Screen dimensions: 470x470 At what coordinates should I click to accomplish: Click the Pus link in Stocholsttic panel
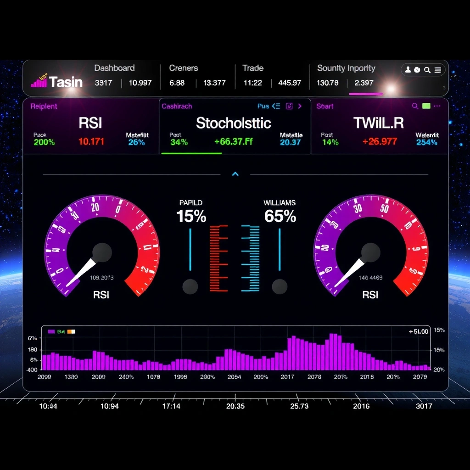point(263,106)
